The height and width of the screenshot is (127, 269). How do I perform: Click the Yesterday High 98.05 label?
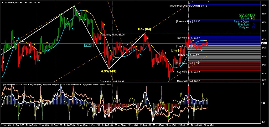pos(112,34)
